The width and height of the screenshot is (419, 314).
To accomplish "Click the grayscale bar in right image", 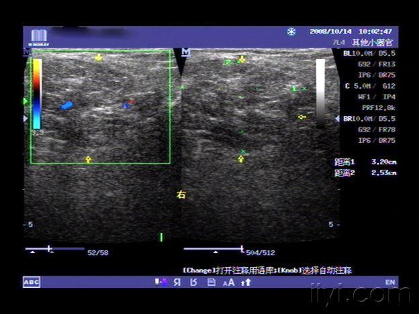I will [x=320, y=93].
